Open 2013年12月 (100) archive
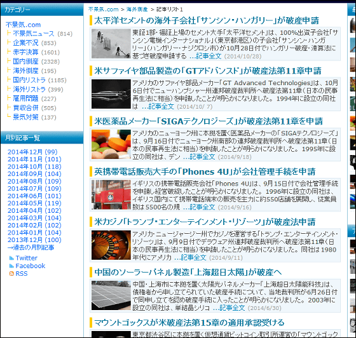Viewport: 356px width, 338px height. click(x=34, y=240)
